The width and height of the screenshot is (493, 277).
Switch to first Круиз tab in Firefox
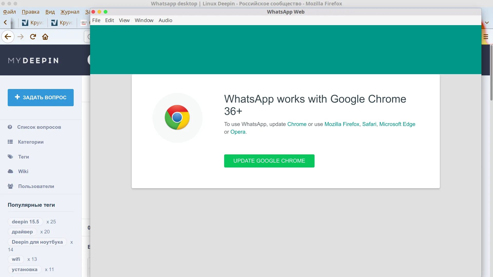tap(33, 23)
